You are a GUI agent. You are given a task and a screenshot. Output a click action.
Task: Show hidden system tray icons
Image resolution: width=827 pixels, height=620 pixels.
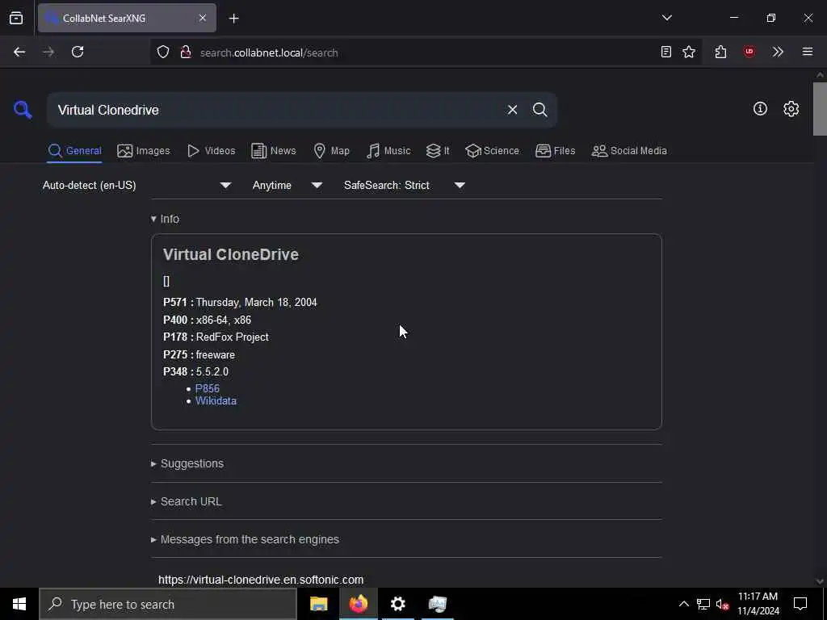[x=683, y=604]
